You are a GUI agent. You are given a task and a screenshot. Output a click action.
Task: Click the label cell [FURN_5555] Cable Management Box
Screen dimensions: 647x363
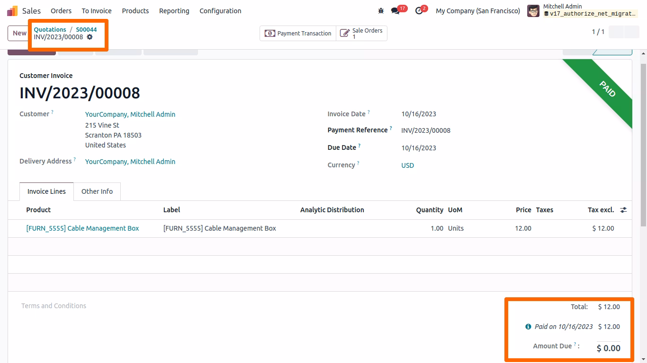pyautogui.click(x=220, y=228)
